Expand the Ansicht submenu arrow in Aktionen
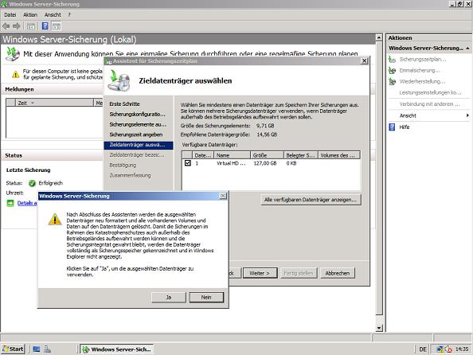This screenshot has height=355, width=473. coord(467,115)
